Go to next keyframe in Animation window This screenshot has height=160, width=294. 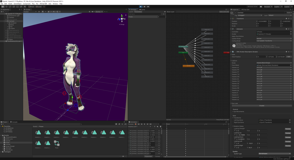coord(147,124)
